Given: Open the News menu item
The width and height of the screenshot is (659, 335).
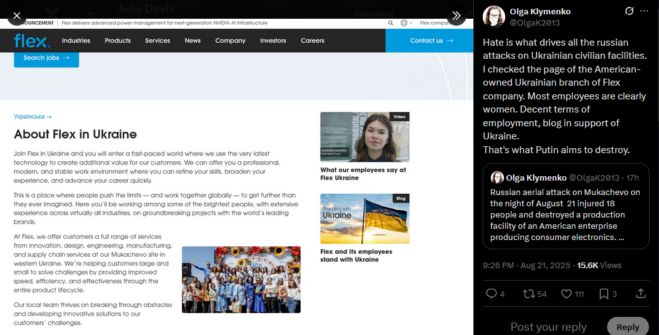Looking at the screenshot, I should coord(193,41).
